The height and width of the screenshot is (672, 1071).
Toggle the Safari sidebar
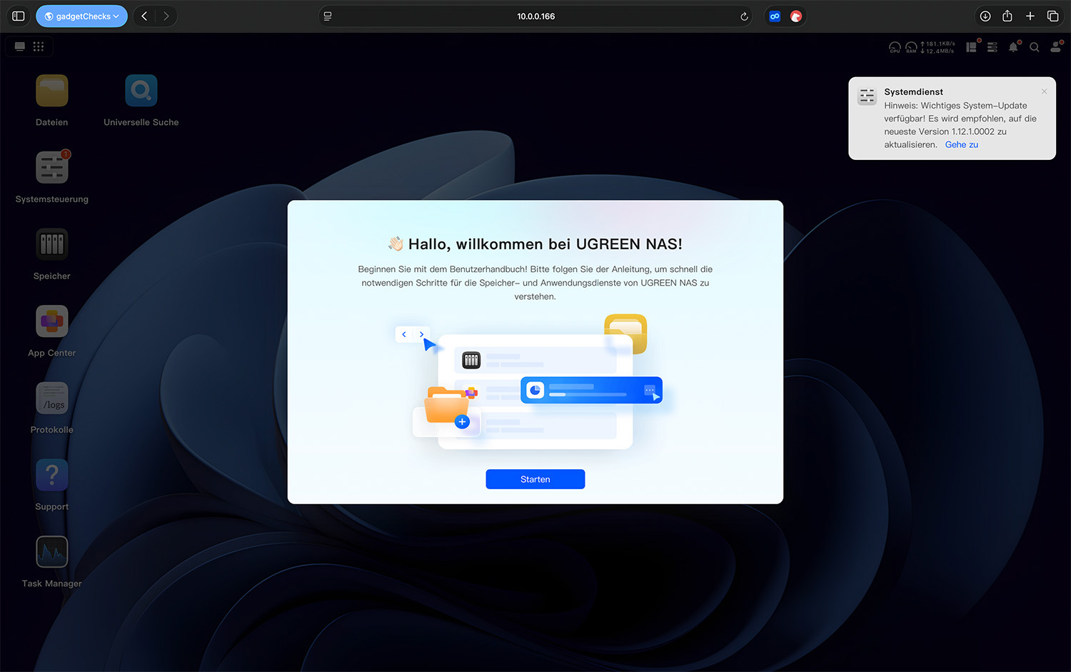click(x=19, y=16)
